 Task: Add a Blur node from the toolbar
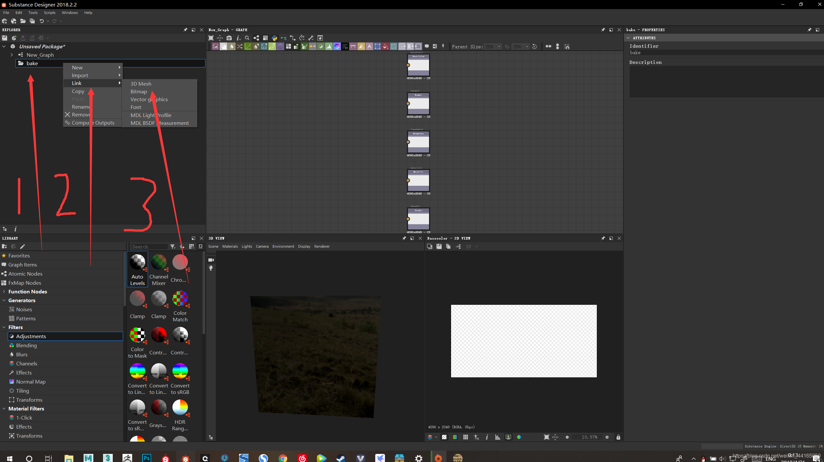click(x=232, y=47)
